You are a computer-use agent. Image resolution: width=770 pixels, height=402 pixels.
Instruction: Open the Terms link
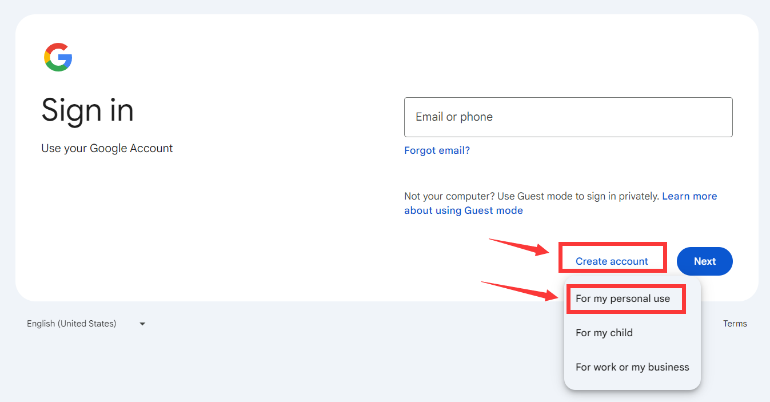(x=735, y=324)
